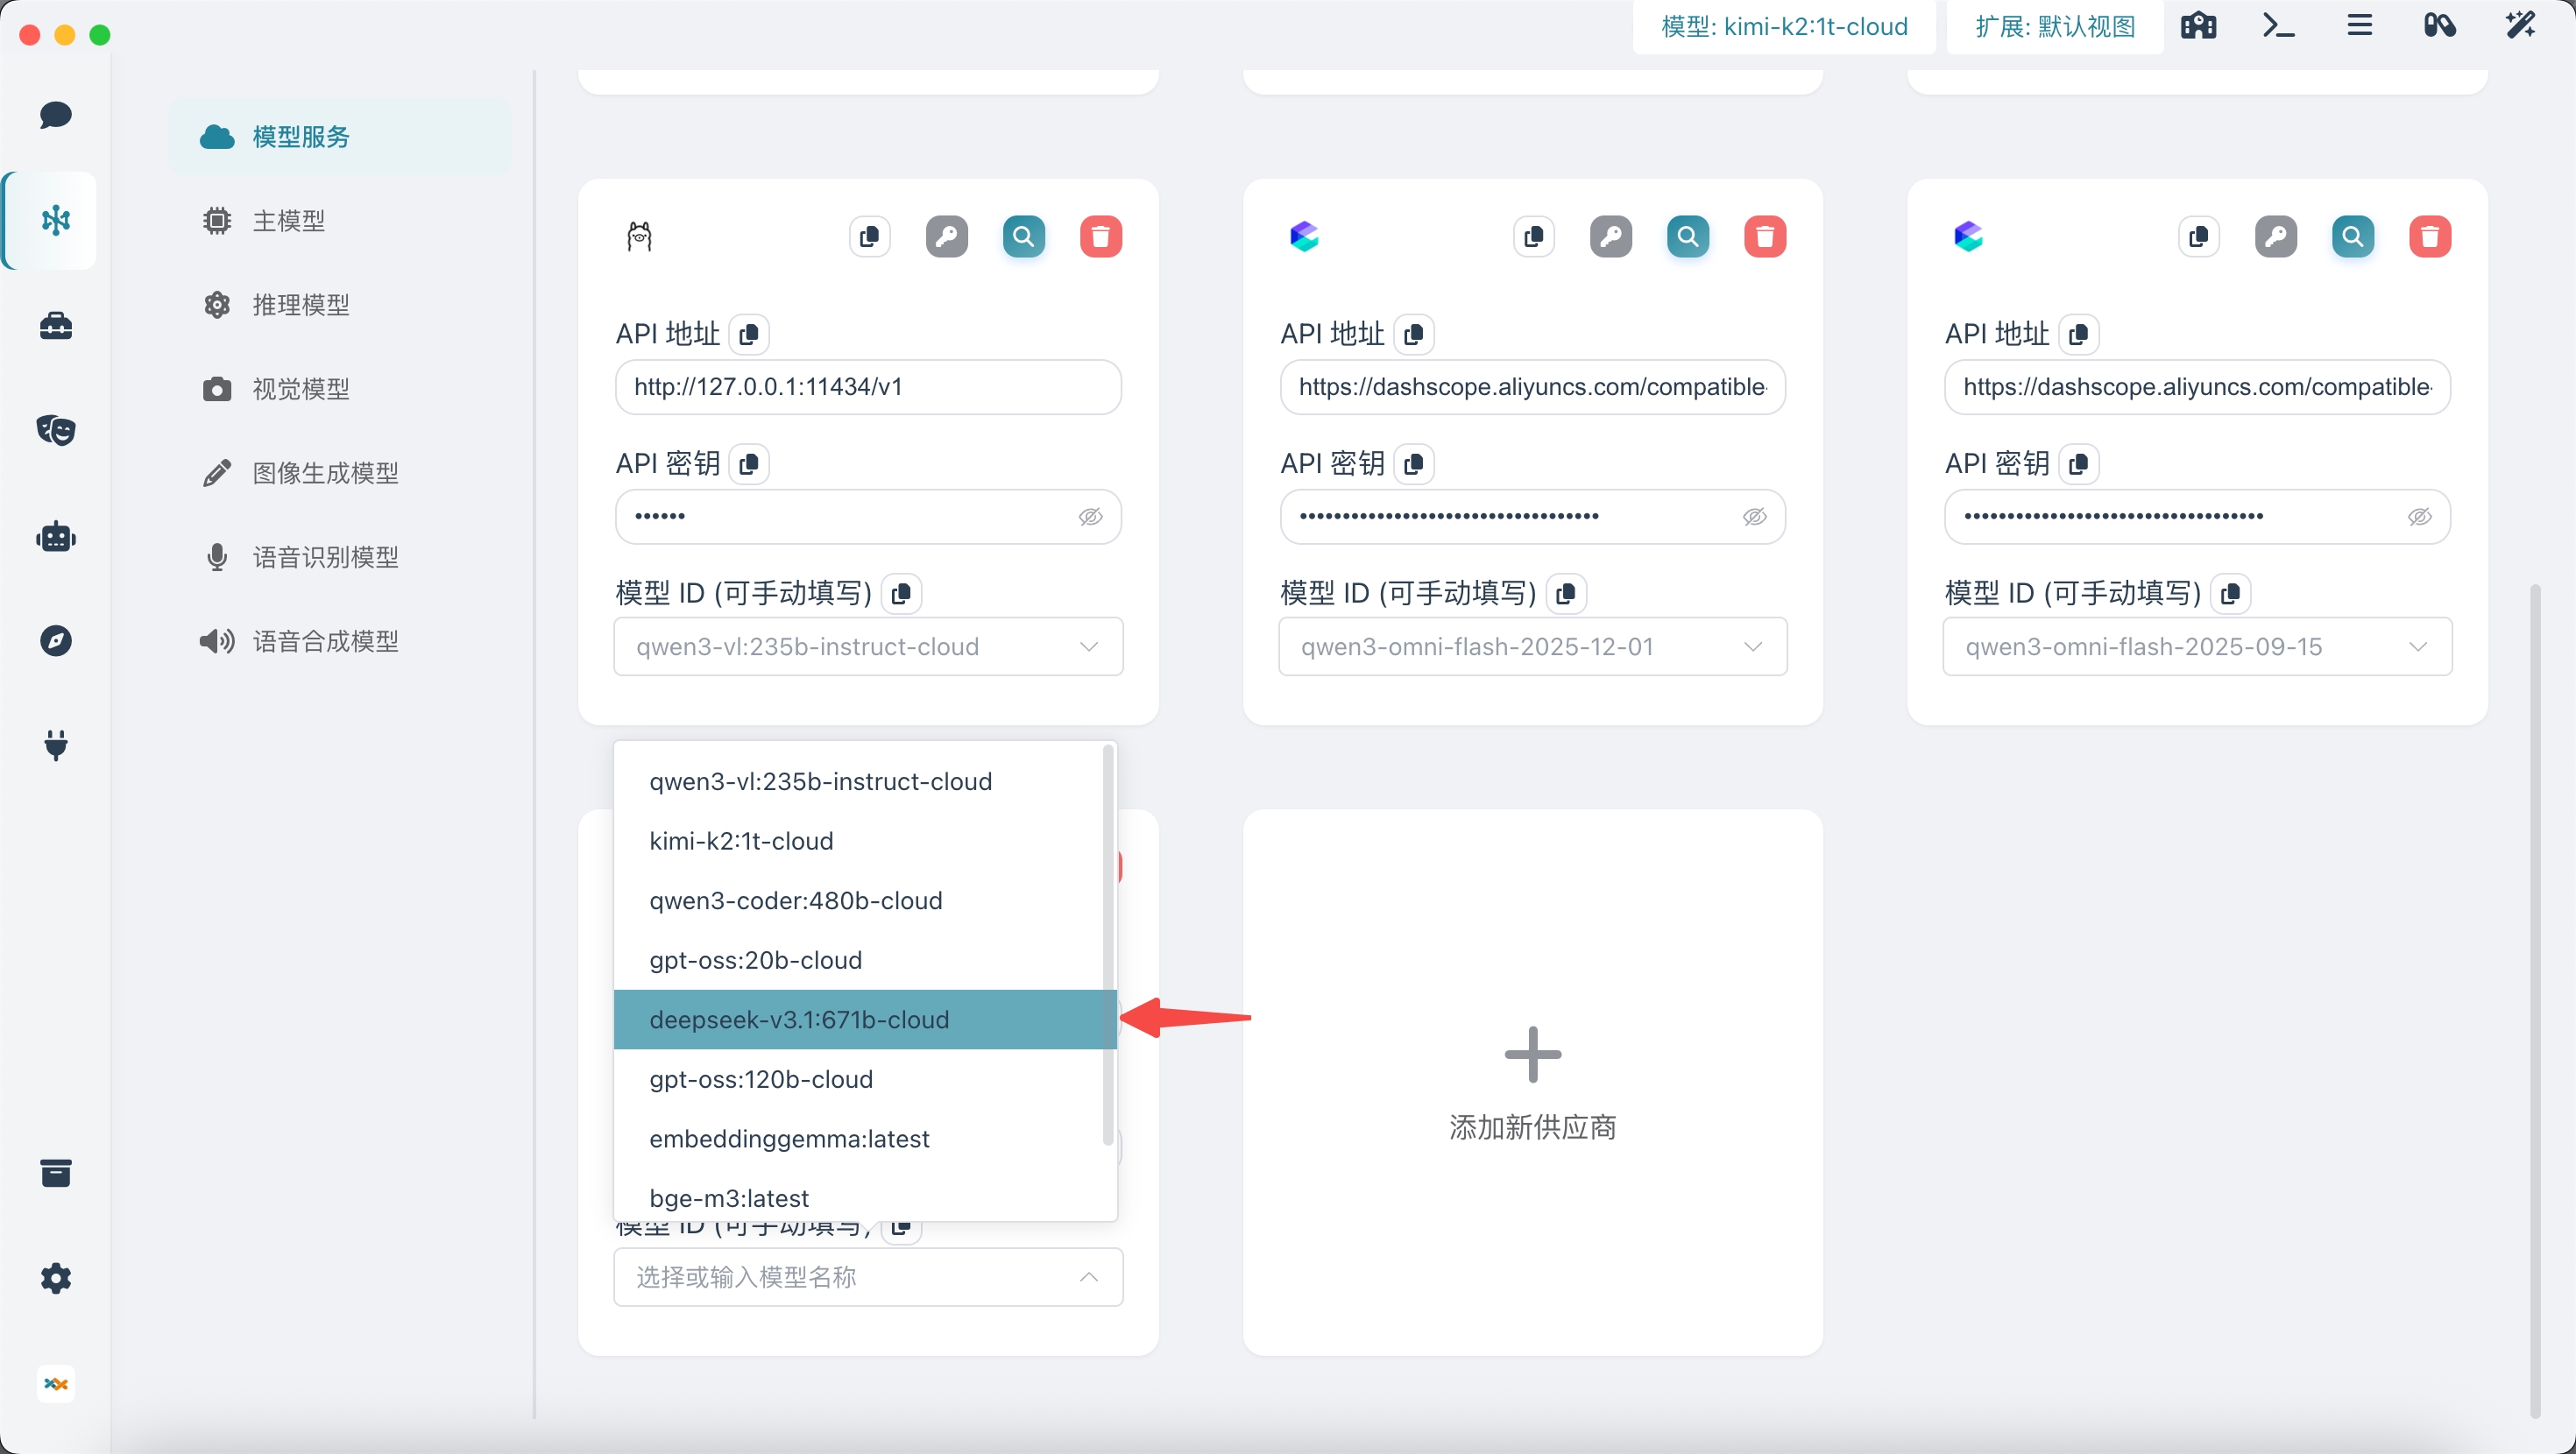Open the settings gear in sidebar
2576x1454 pixels.
56,1278
